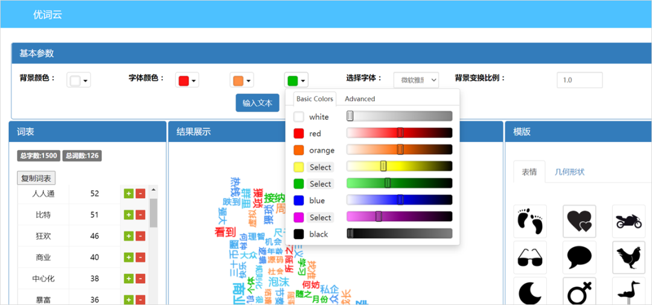652x305 pixels.
Task: Click the red shade slider
Action: pos(399,133)
